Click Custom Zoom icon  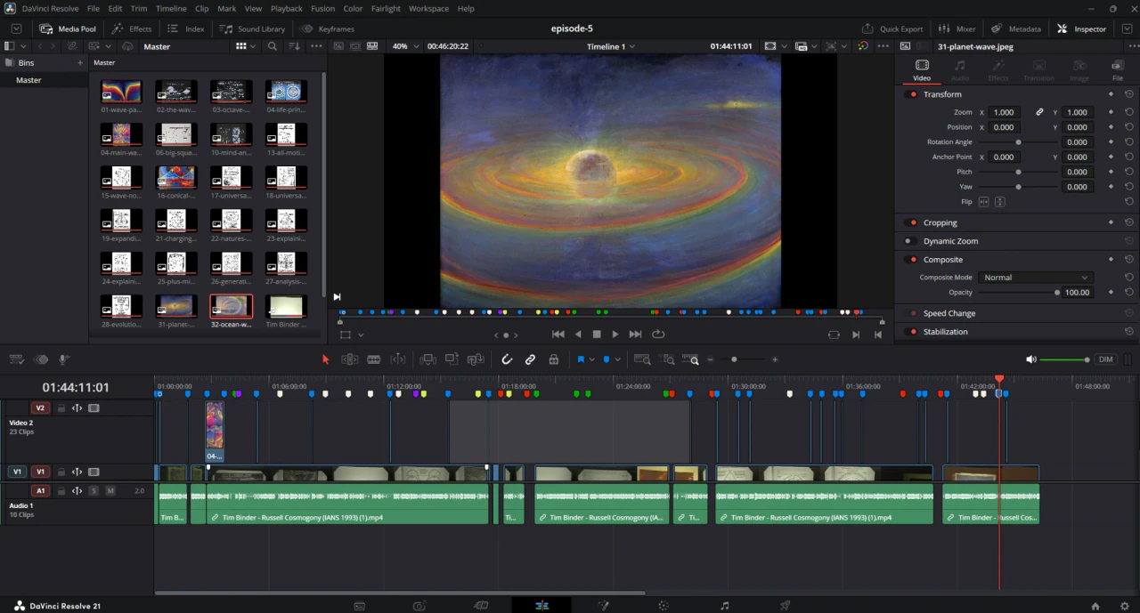691,359
